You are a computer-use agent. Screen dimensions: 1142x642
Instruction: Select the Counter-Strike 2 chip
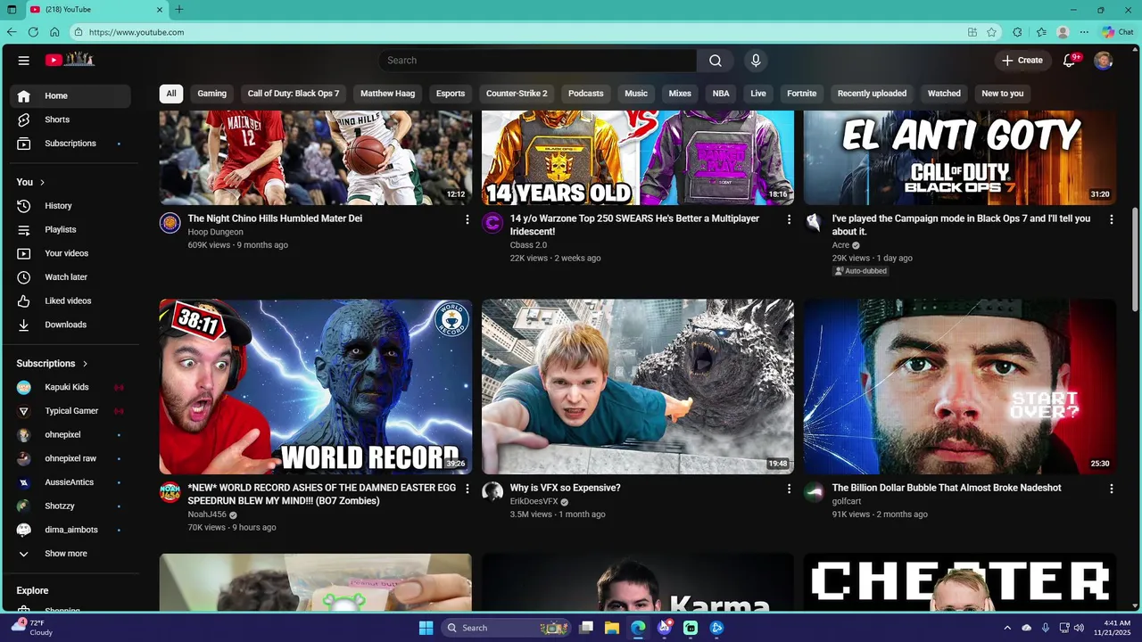coord(517,94)
